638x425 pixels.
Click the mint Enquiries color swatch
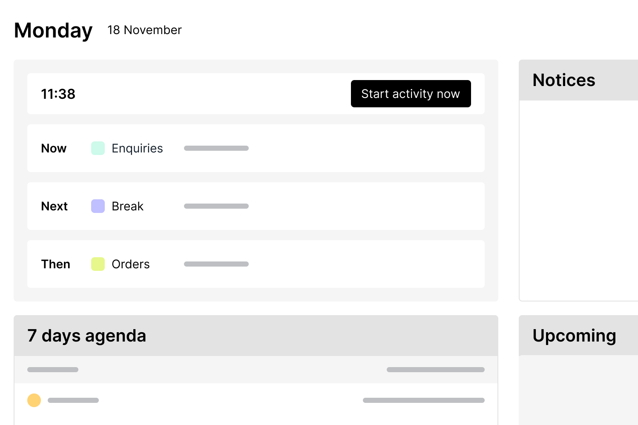pyautogui.click(x=98, y=148)
